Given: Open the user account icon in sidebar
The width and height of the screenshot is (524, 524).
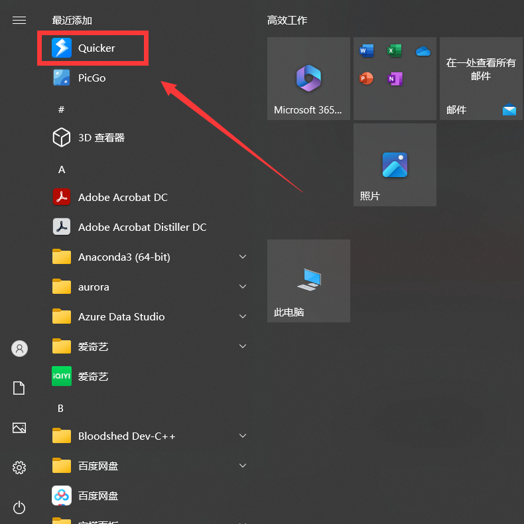Looking at the screenshot, I should pos(19,348).
